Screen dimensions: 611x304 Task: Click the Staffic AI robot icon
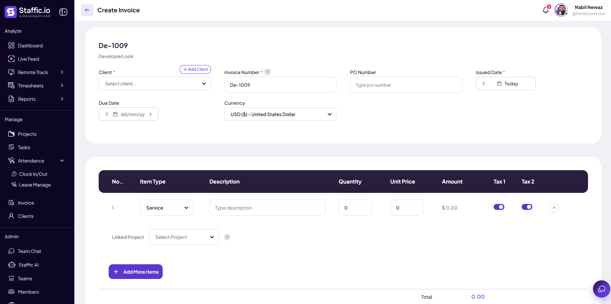[x=12, y=265]
